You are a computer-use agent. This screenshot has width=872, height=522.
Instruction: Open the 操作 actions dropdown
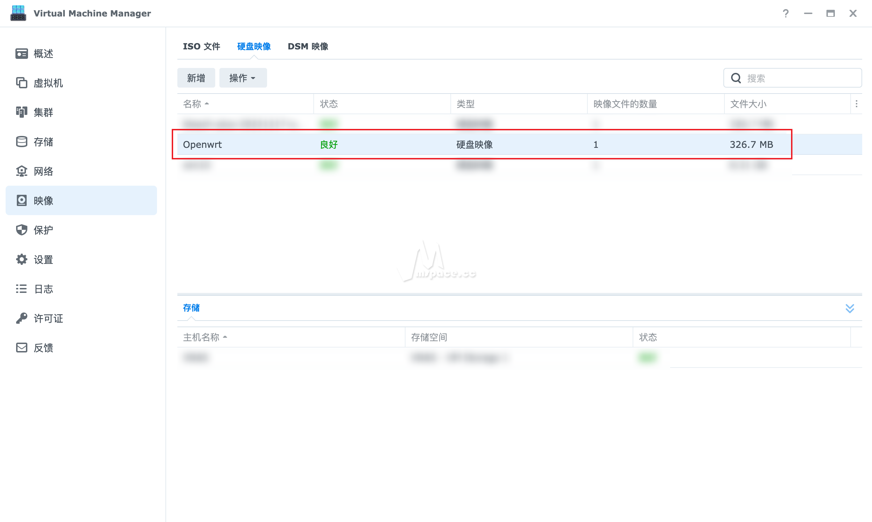tap(243, 78)
